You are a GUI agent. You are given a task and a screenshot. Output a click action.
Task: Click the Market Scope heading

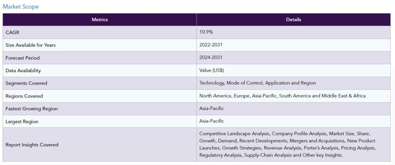pos(21,7)
